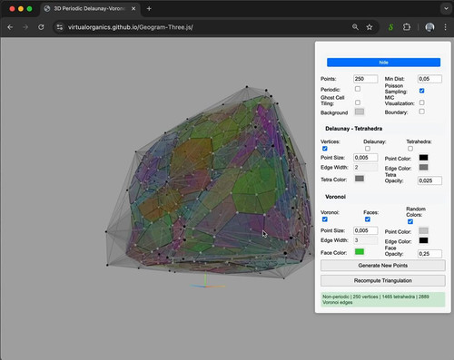Open a new tab with the plus icon
454x360 pixels.
pos(149,9)
